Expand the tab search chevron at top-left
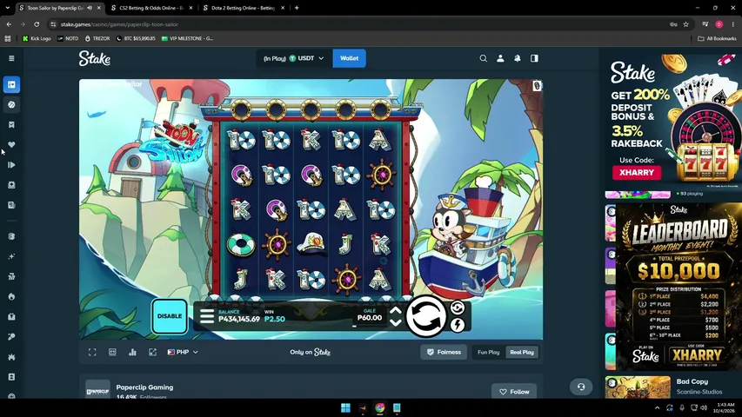 click(x=8, y=8)
